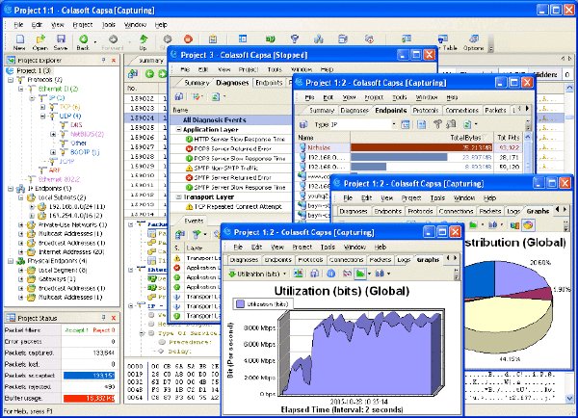The image size is (578, 418).
Task: Select Gateways (1) in Physical Endpoints
Action: pyautogui.click(x=57, y=279)
